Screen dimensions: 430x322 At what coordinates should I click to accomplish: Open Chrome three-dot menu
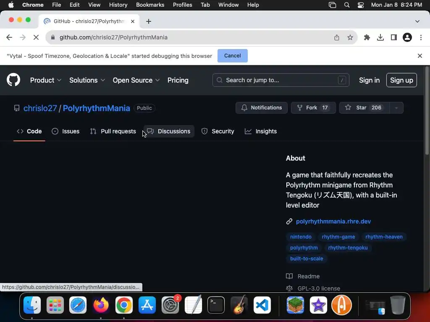(x=421, y=37)
